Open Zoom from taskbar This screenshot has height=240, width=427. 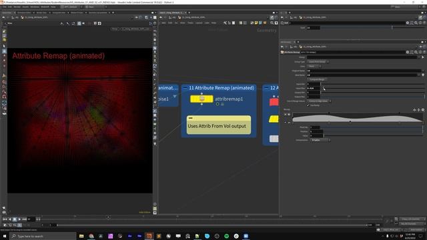coord(246,236)
